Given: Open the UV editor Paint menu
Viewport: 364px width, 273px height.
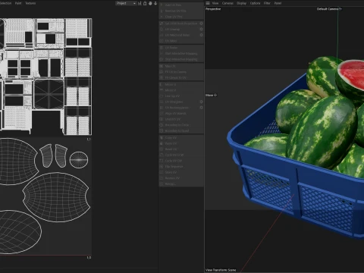Looking at the screenshot, I should pos(18,3).
